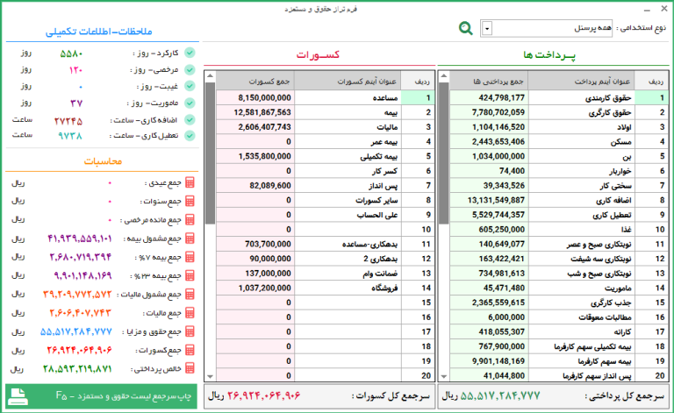Open the employment type dropdown arrow
The image size is (674, 413).
(487, 29)
